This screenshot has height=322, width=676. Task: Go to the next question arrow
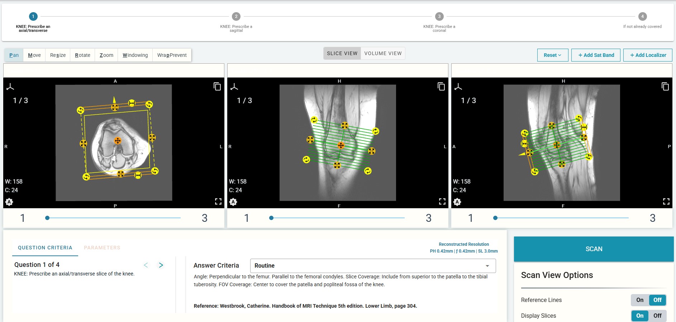[x=161, y=265]
